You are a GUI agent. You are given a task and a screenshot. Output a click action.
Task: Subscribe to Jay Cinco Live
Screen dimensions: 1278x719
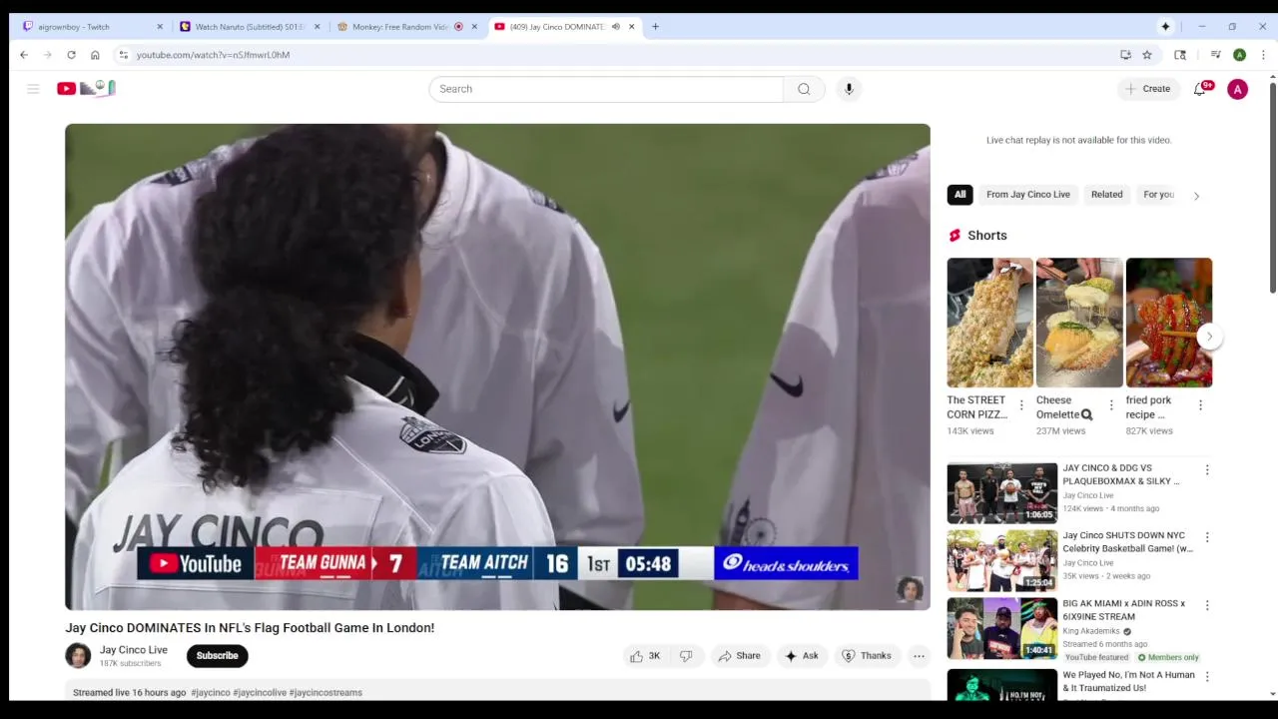click(x=217, y=656)
